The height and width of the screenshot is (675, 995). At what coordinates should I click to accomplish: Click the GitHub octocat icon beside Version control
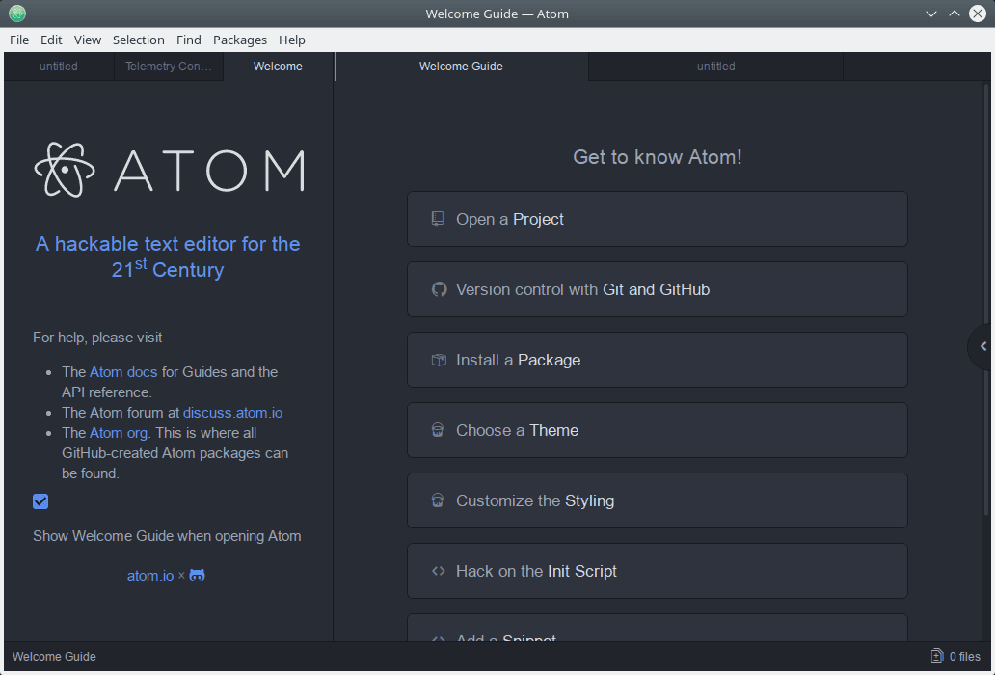pos(439,289)
